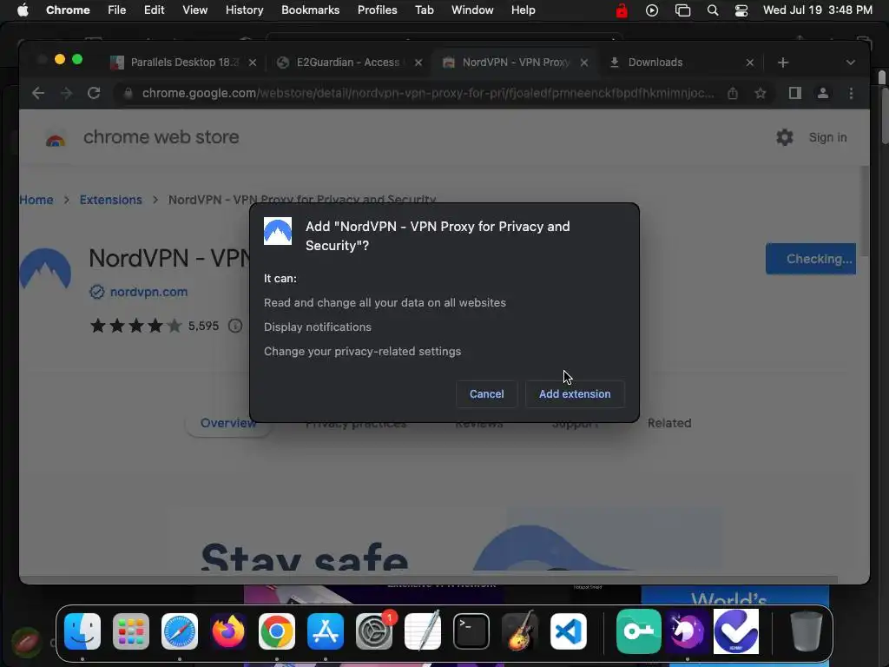Viewport: 889px width, 667px height.
Task: Click the ratings info icon
Action: (234, 326)
